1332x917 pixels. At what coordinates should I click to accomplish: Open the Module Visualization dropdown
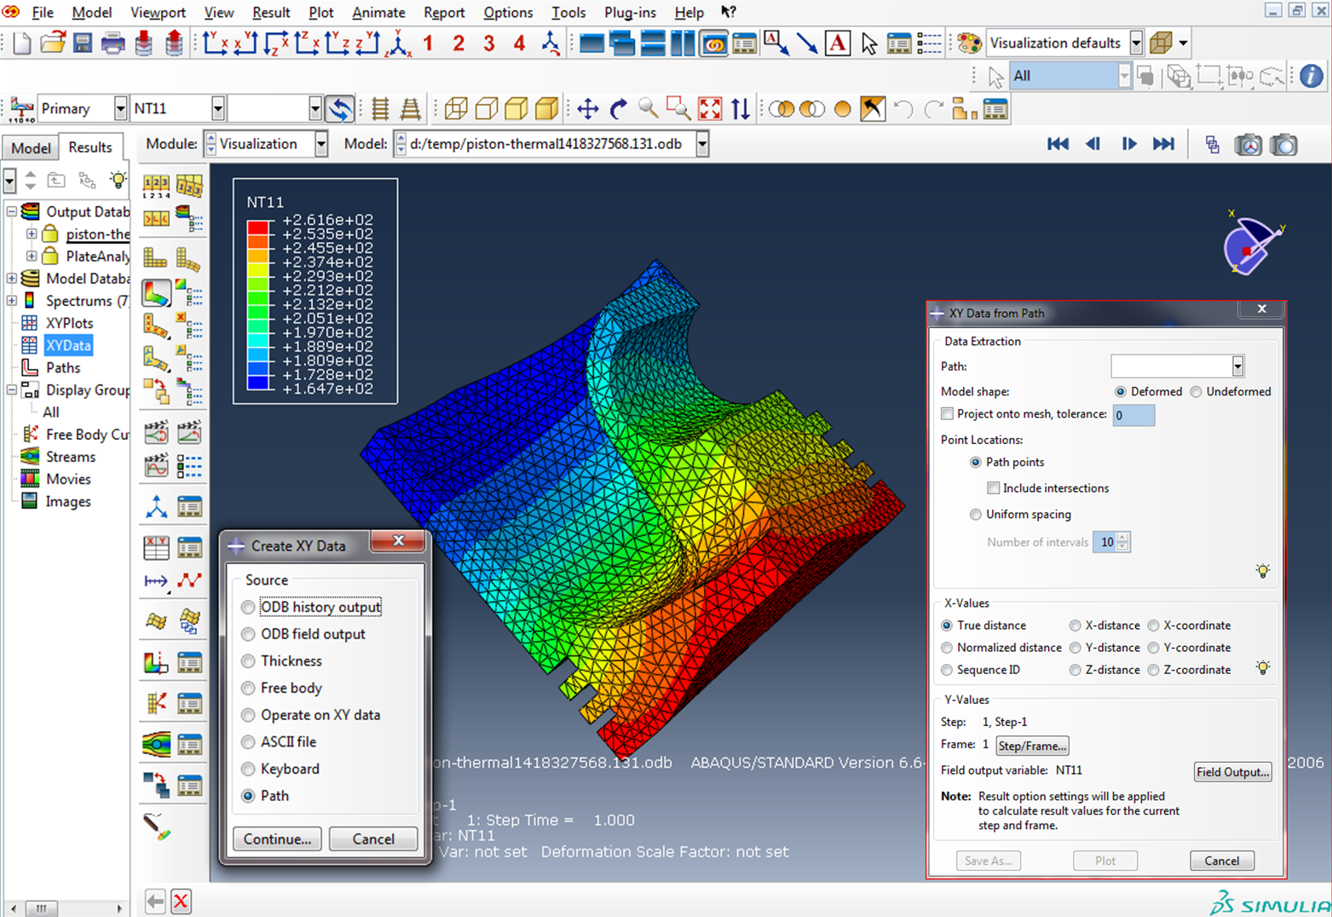(320, 144)
